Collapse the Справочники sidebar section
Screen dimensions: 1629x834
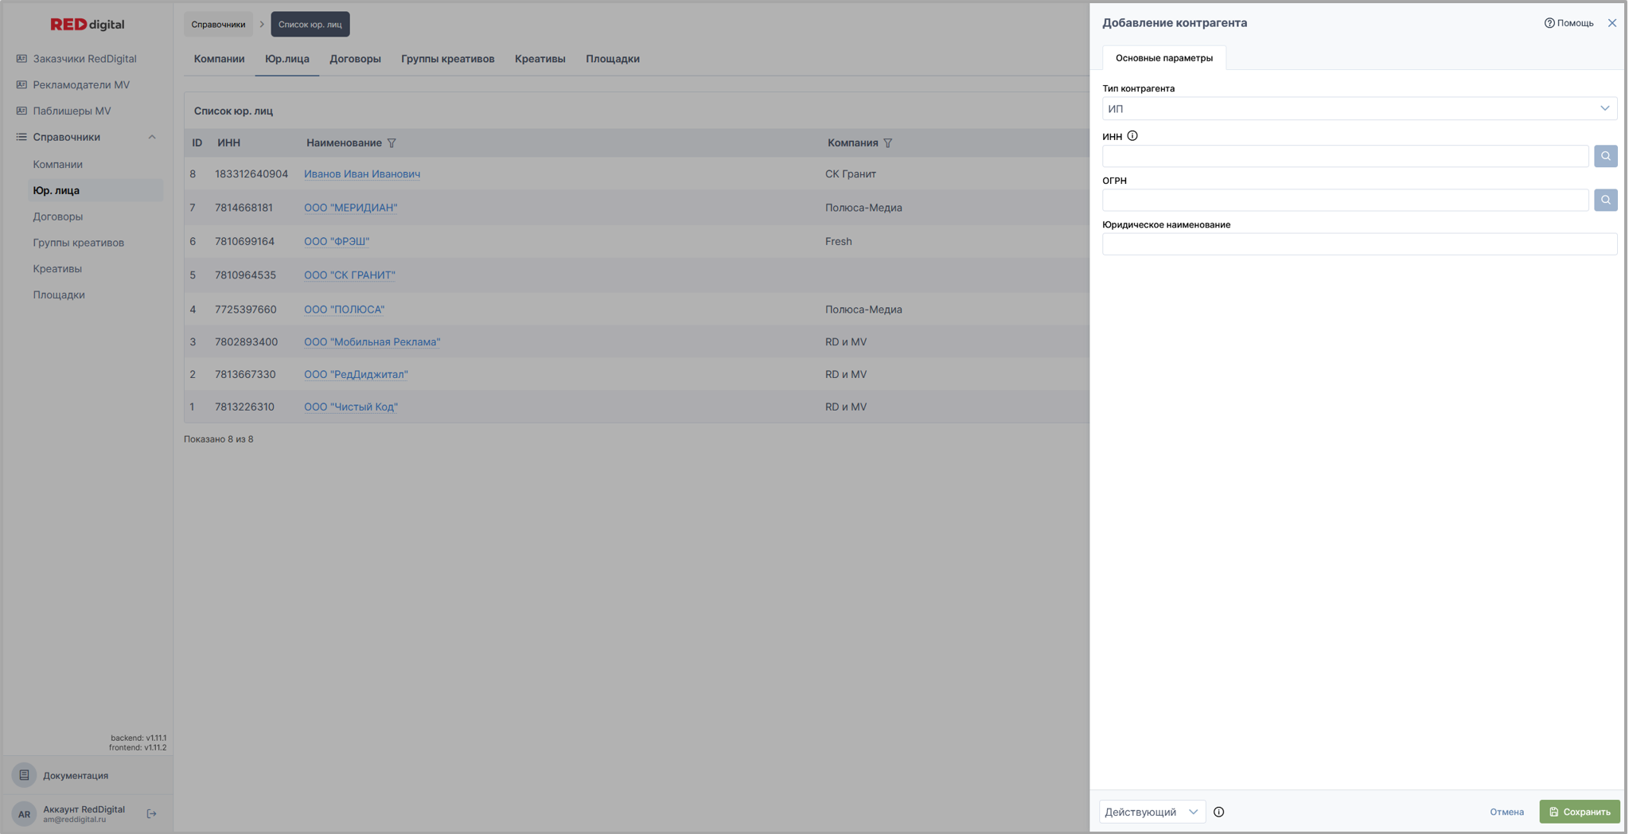coord(151,137)
